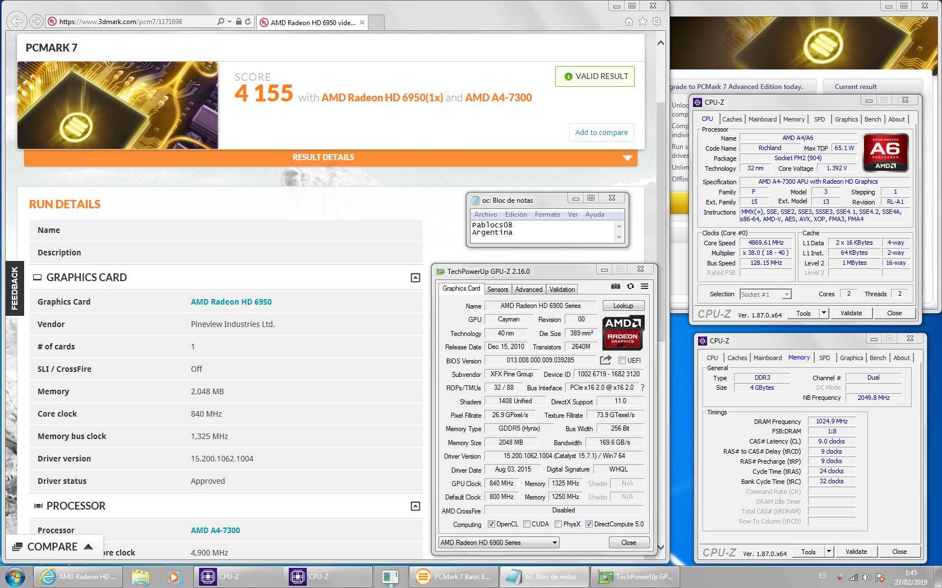
Task: Click the browser address bar URL
Action: [x=121, y=22]
